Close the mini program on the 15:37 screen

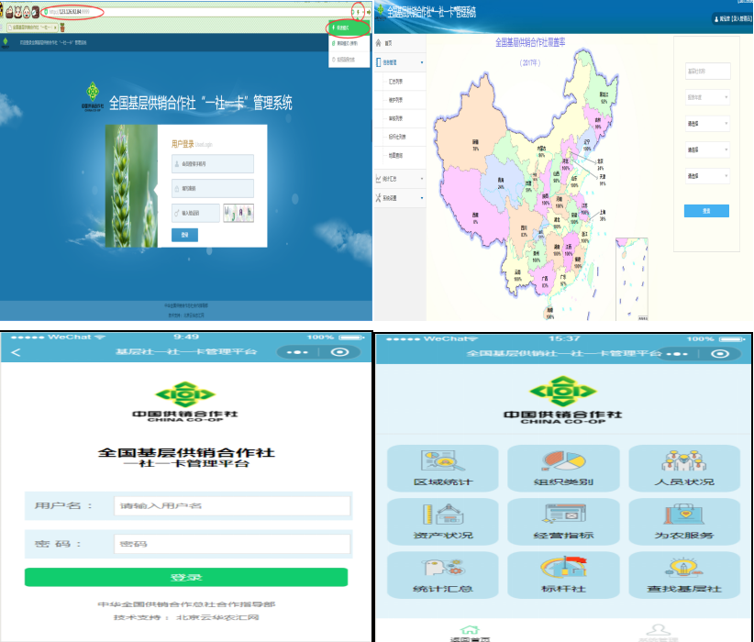(720, 354)
